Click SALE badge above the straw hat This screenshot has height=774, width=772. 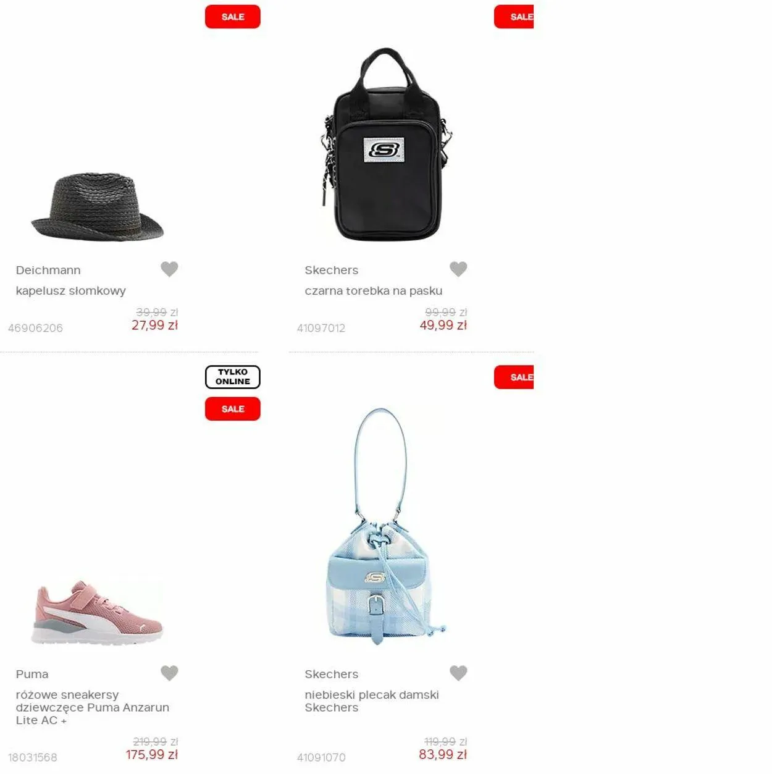tap(233, 17)
